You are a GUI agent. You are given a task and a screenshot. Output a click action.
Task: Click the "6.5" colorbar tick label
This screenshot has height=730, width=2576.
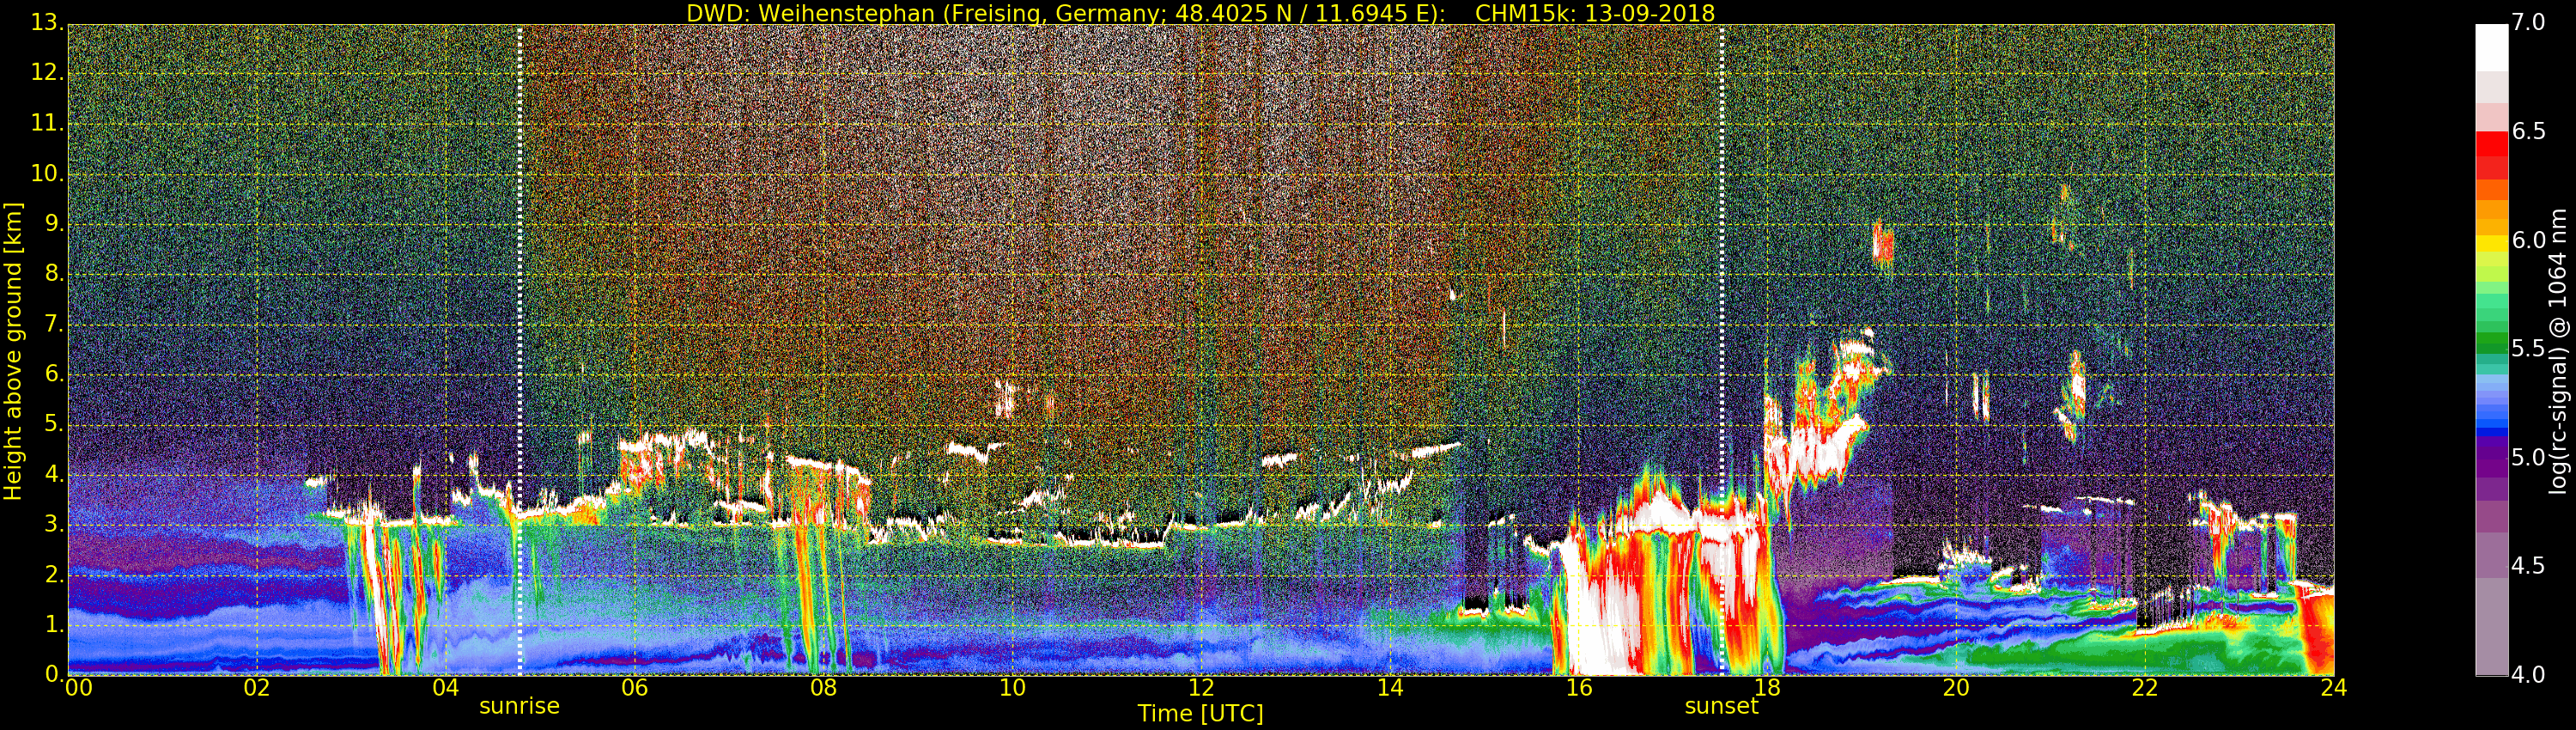click(x=2528, y=131)
